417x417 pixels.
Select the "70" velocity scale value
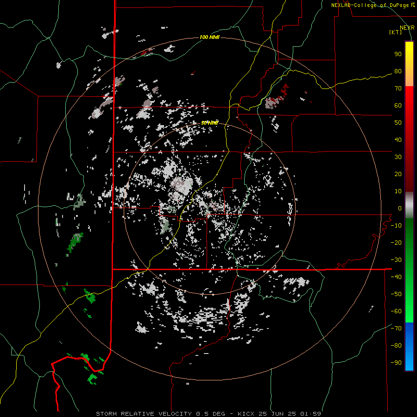(398, 88)
